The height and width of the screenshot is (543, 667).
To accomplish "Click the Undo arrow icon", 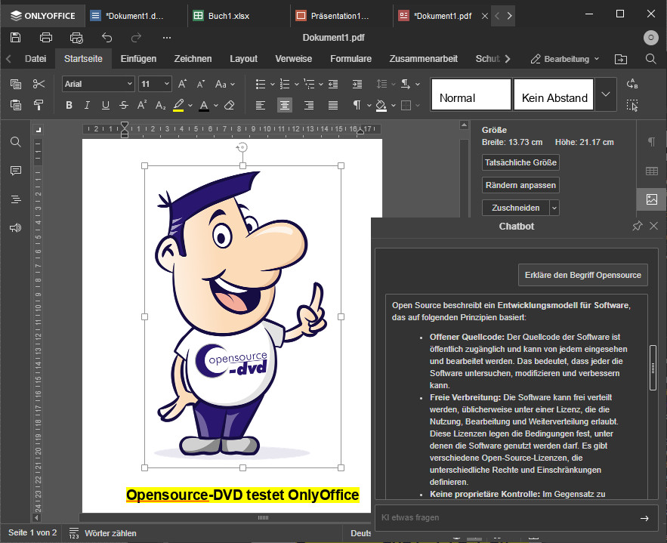I will 107,38.
